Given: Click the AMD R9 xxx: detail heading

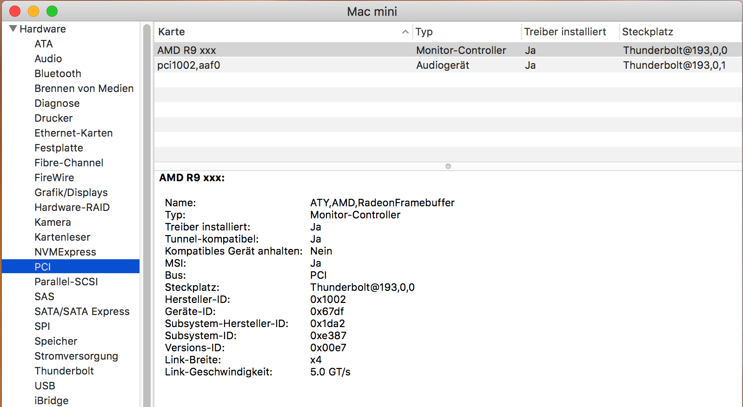Looking at the screenshot, I should pyautogui.click(x=192, y=177).
